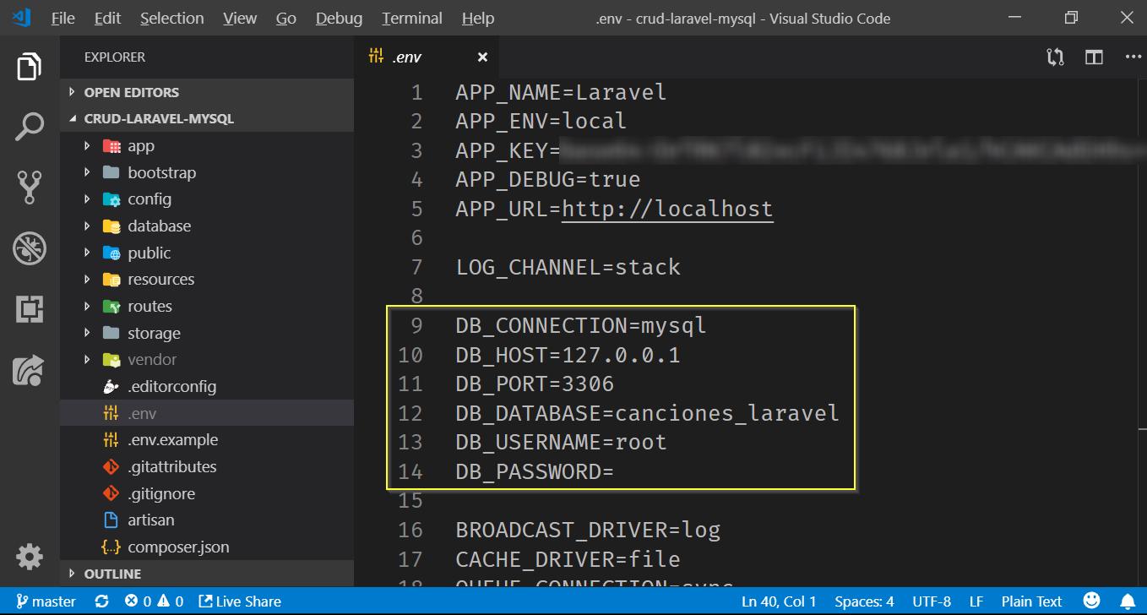Place cursor on DB_DATABASE=canciones_laravel line

[x=647, y=413]
